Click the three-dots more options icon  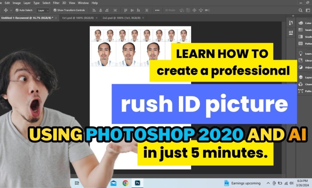click(x=157, y=10)
